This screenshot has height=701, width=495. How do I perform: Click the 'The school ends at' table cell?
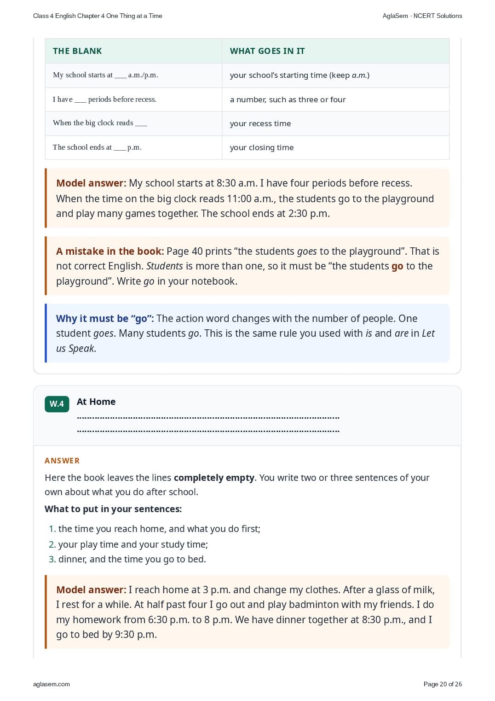133,147
